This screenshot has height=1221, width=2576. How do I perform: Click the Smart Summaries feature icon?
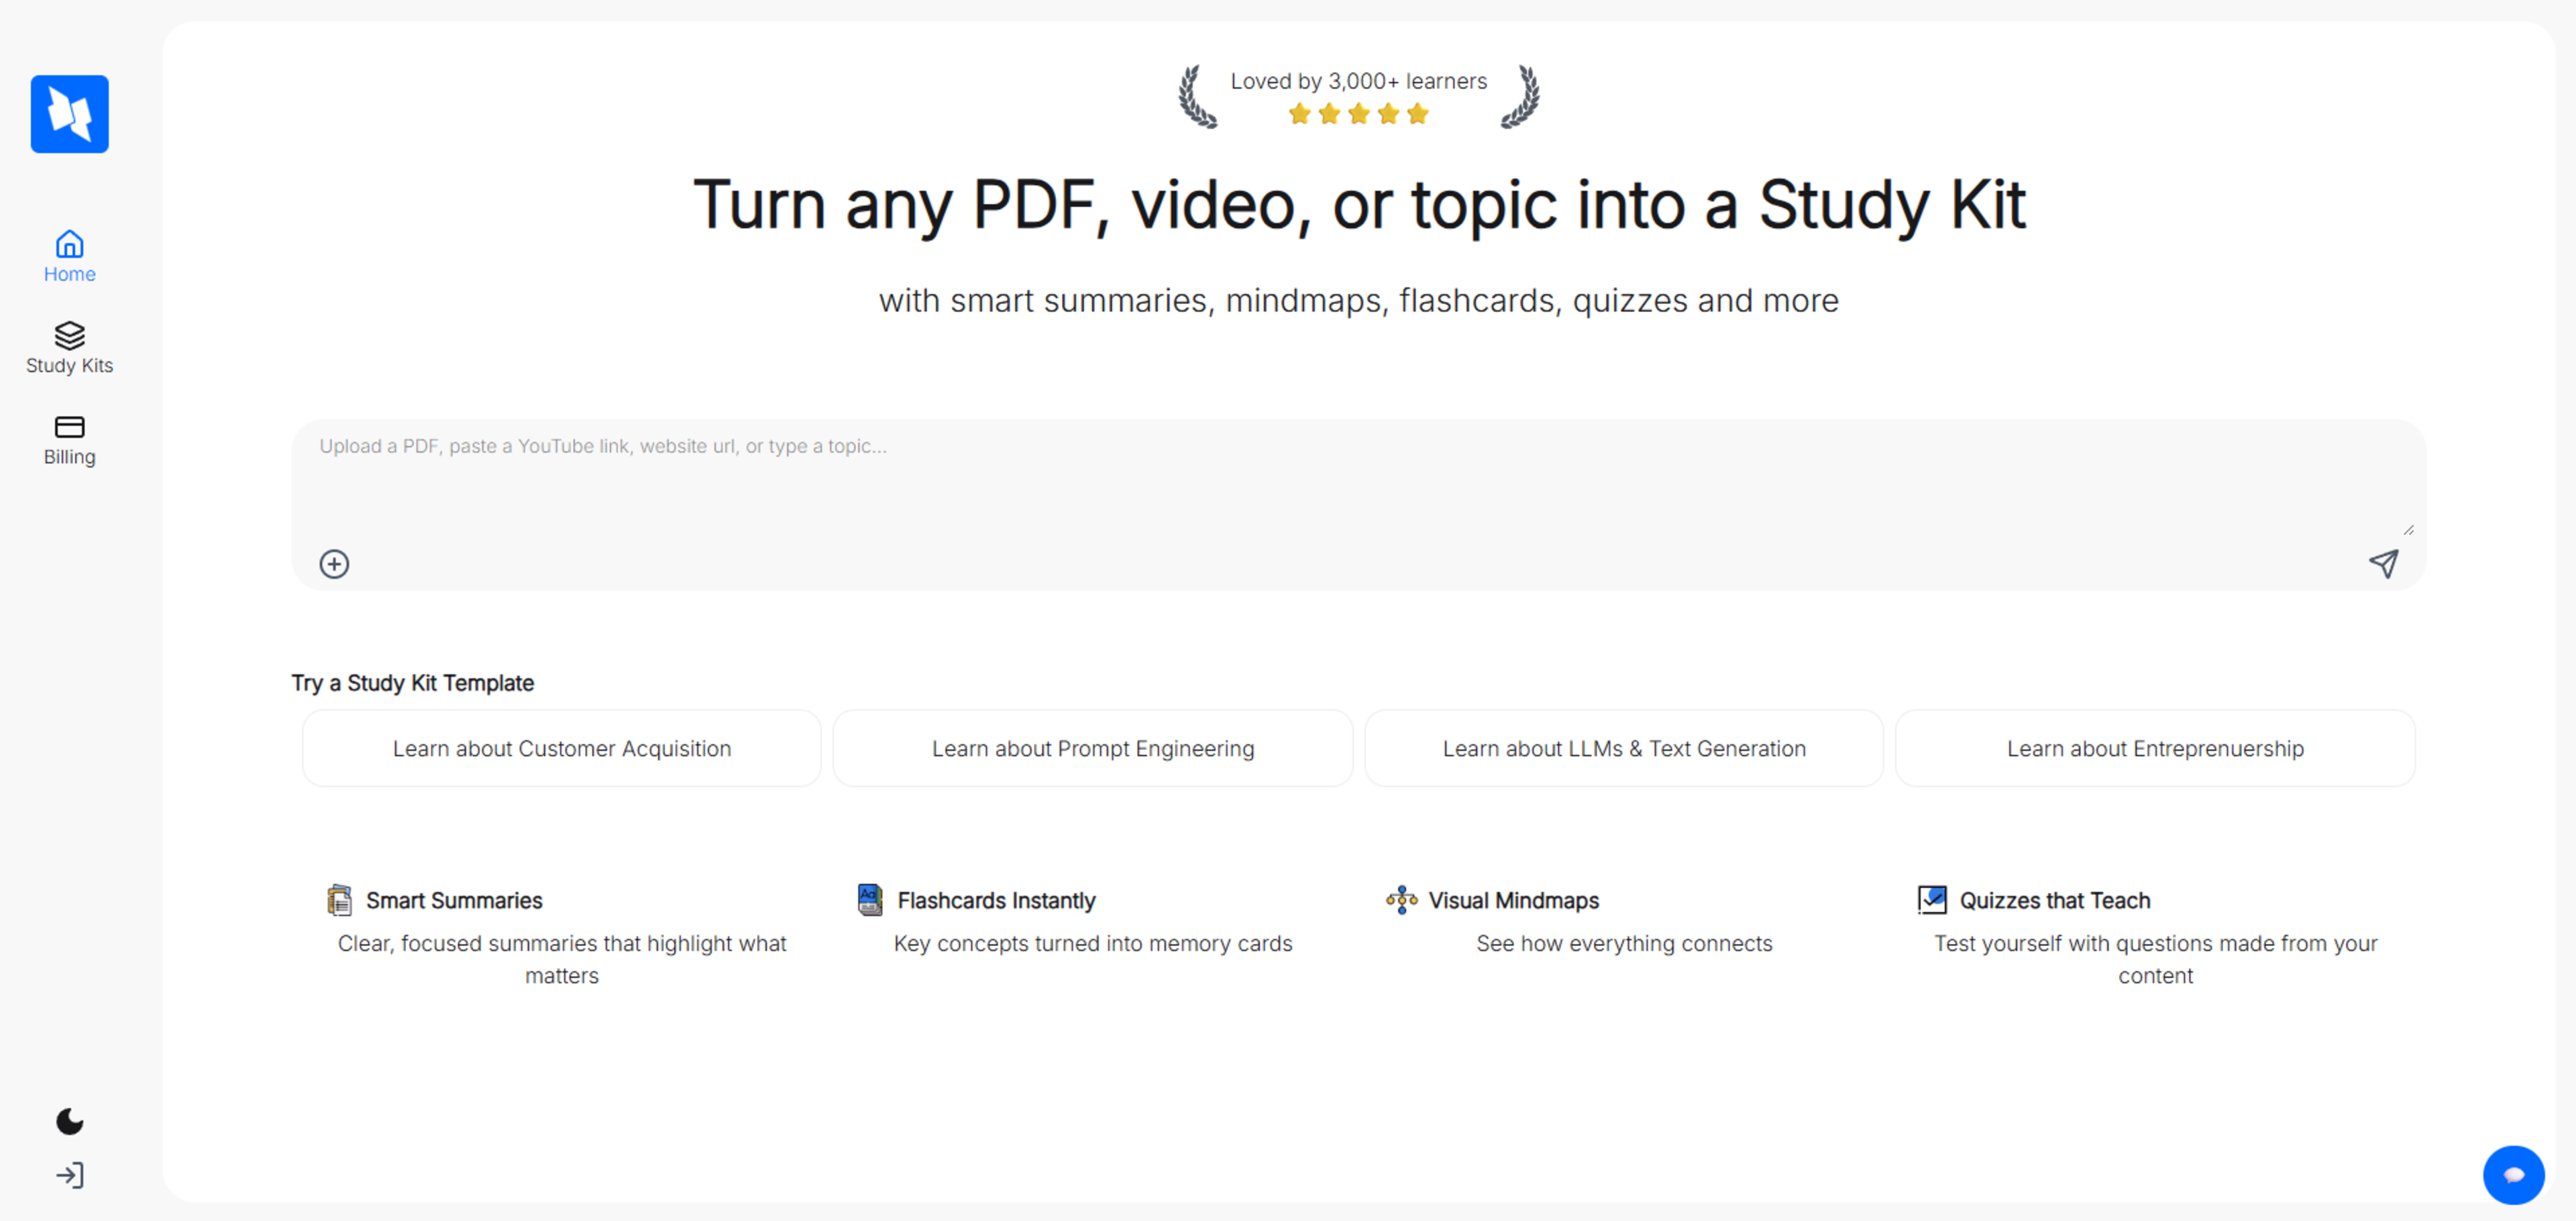click(339, 900)
